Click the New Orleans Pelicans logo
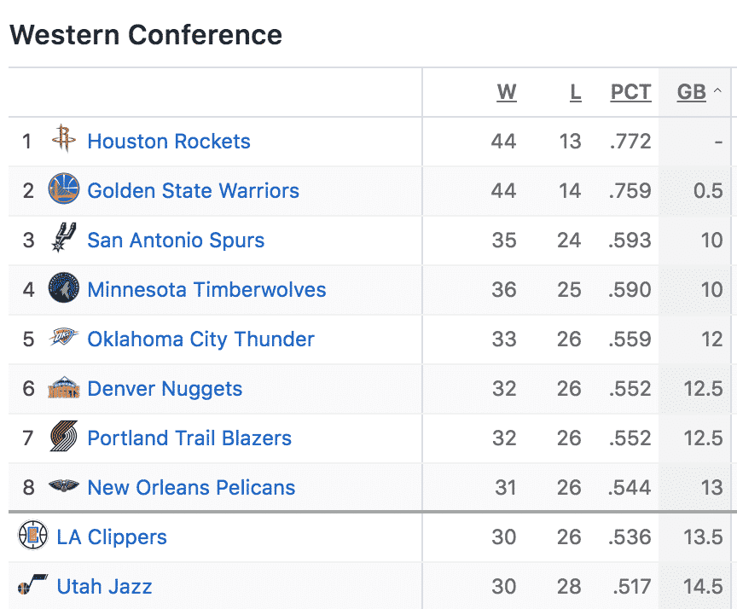Screen dimensions: 737x609 (63, 486)
